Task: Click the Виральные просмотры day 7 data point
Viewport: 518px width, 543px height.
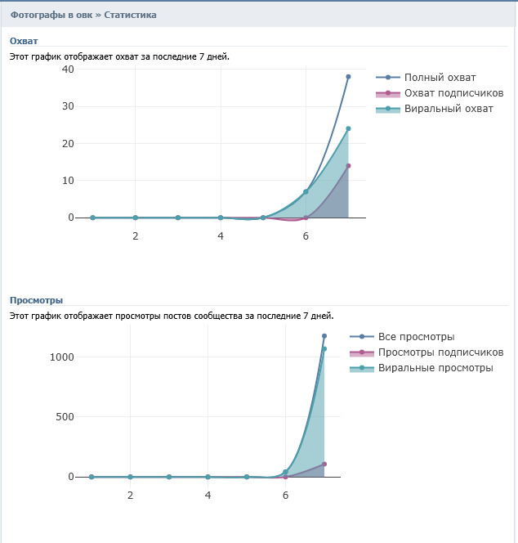Action: click(x=324, y=349)
